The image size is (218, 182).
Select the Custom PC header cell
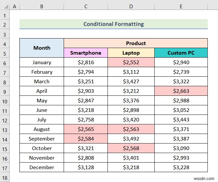181,53
